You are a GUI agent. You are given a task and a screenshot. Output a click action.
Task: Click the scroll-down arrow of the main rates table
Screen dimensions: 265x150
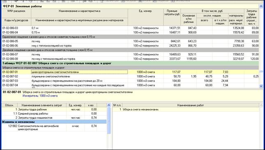coord(261,86)
